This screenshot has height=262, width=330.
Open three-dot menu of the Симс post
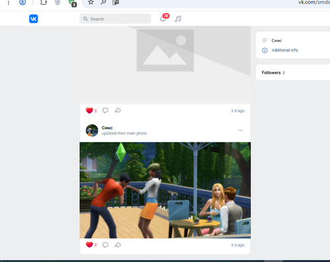click(240, 130)
